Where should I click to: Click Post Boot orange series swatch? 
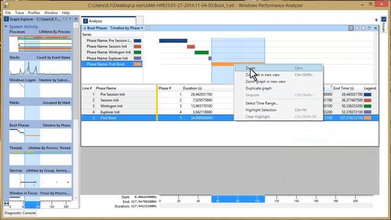(x=137, y=64)
